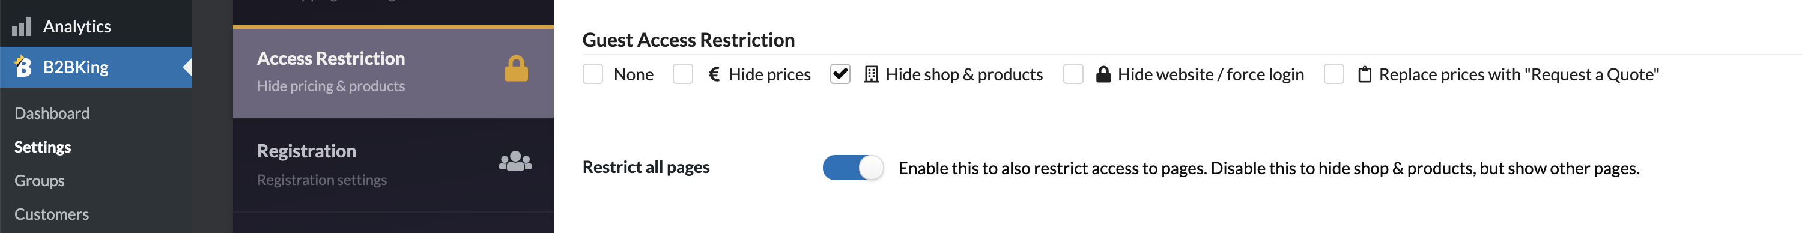Tick the Hide website / force login checkbox
Viewport: 1802px width, 233px height.
point(1073,74)
